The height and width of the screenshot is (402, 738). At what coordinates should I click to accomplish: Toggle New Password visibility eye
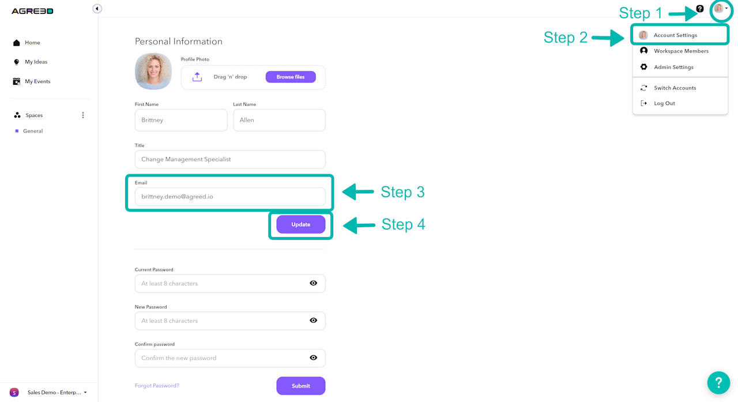pos(313,321)
